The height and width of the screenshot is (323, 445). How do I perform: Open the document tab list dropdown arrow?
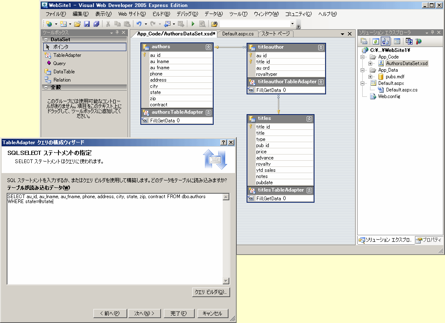[x=342, y=34]
